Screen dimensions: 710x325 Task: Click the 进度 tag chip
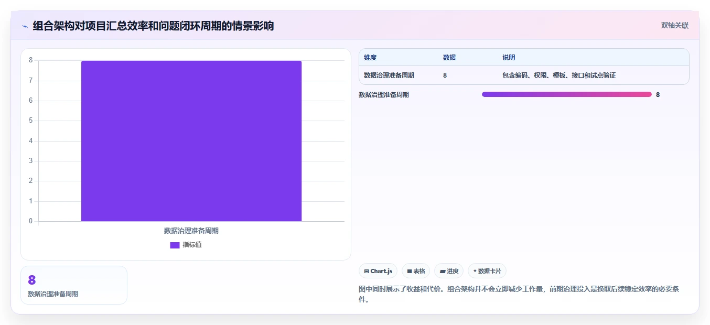point(449,271)
